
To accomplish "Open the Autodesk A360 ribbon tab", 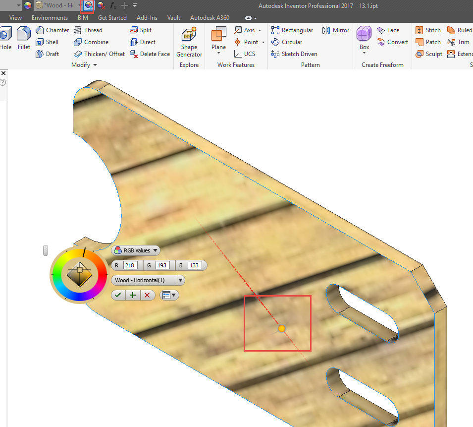I will click(209, 17).
